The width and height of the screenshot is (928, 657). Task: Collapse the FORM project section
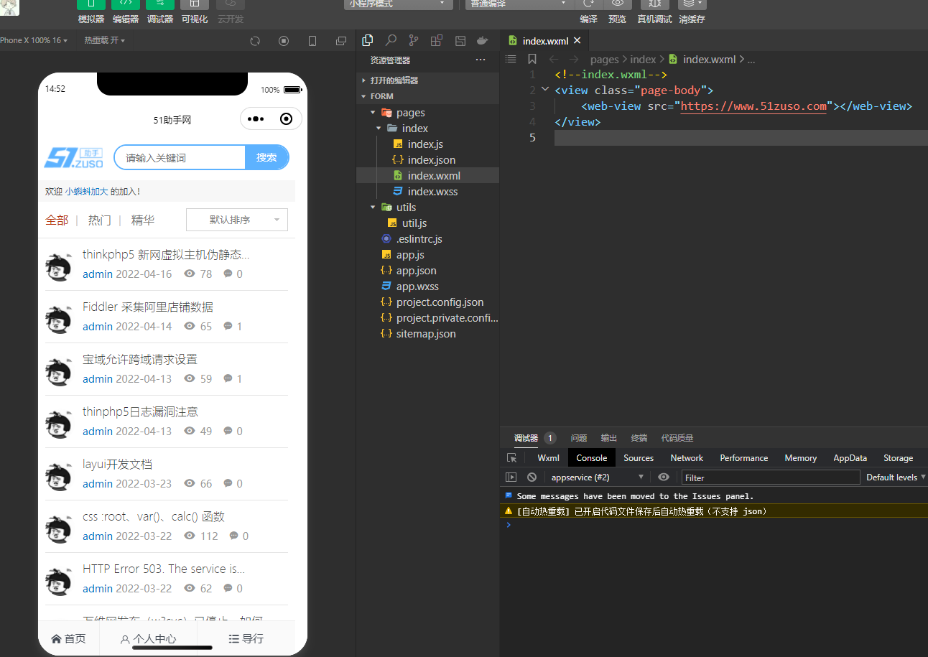coord(427,96)
